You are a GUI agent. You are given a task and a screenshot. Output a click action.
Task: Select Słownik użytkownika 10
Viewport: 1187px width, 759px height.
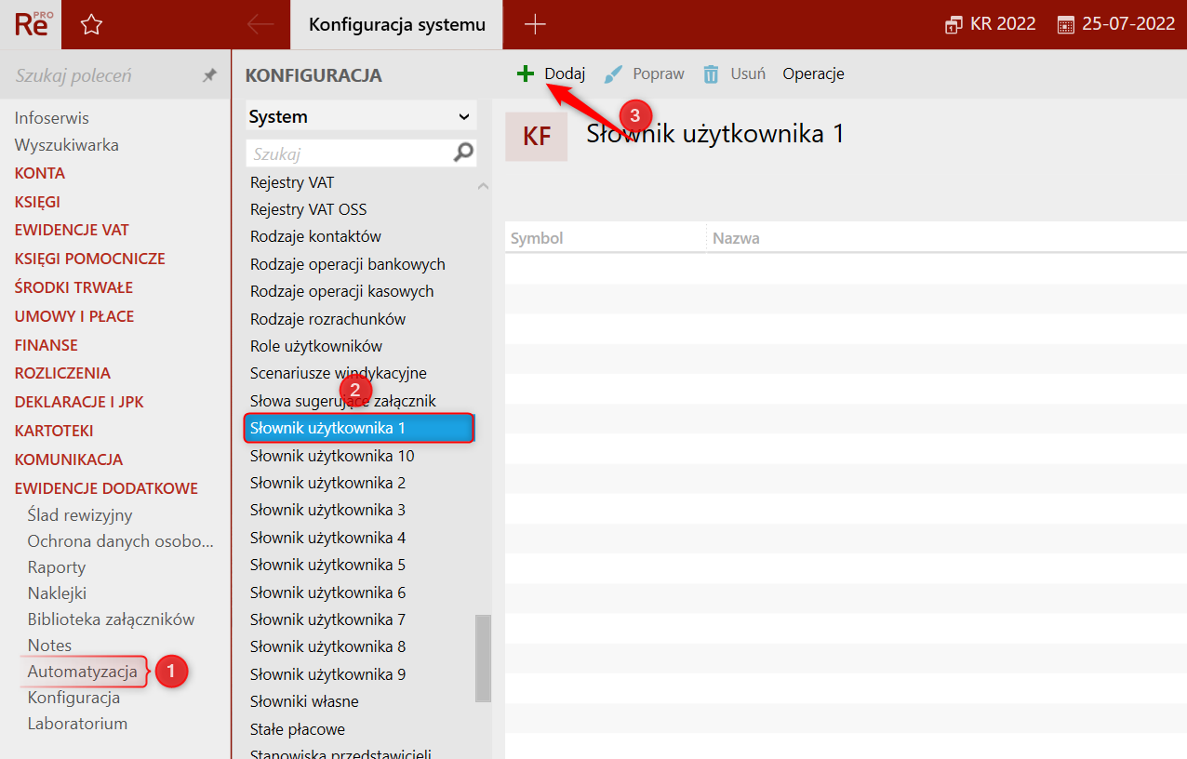pos(332,456)
